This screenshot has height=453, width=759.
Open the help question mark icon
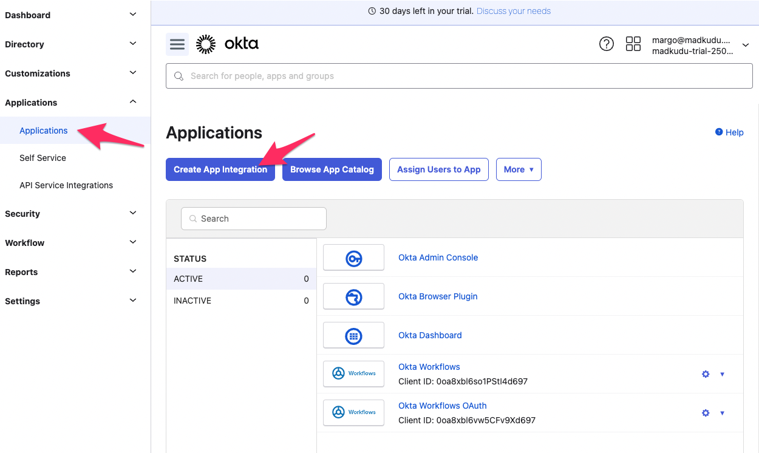click(x=607, y=44)
